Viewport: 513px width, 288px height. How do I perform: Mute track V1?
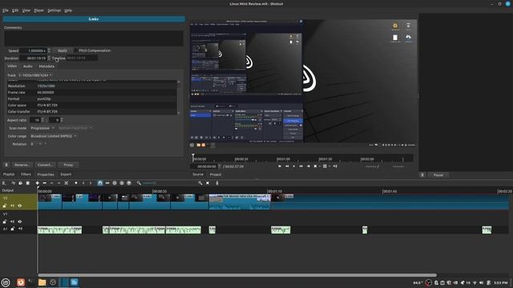(13, 222)
